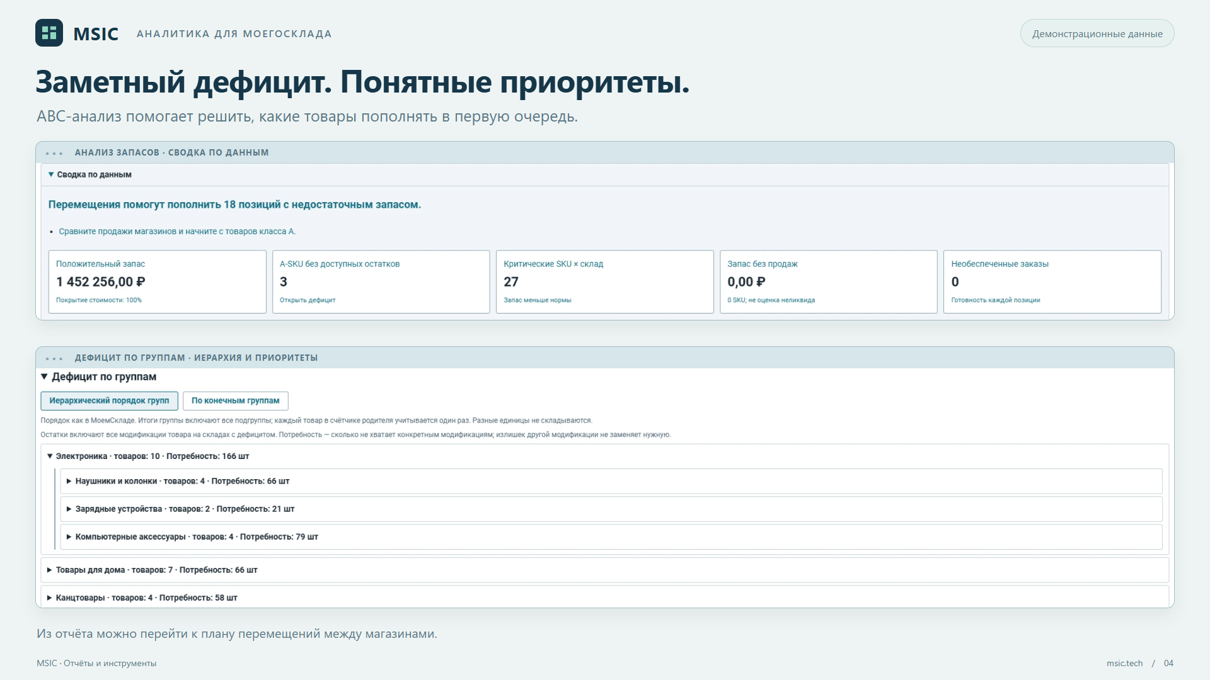Click Положительный запас summary card
The width and height of the screenshot is (1210, 680).
(x=157, y=281)
